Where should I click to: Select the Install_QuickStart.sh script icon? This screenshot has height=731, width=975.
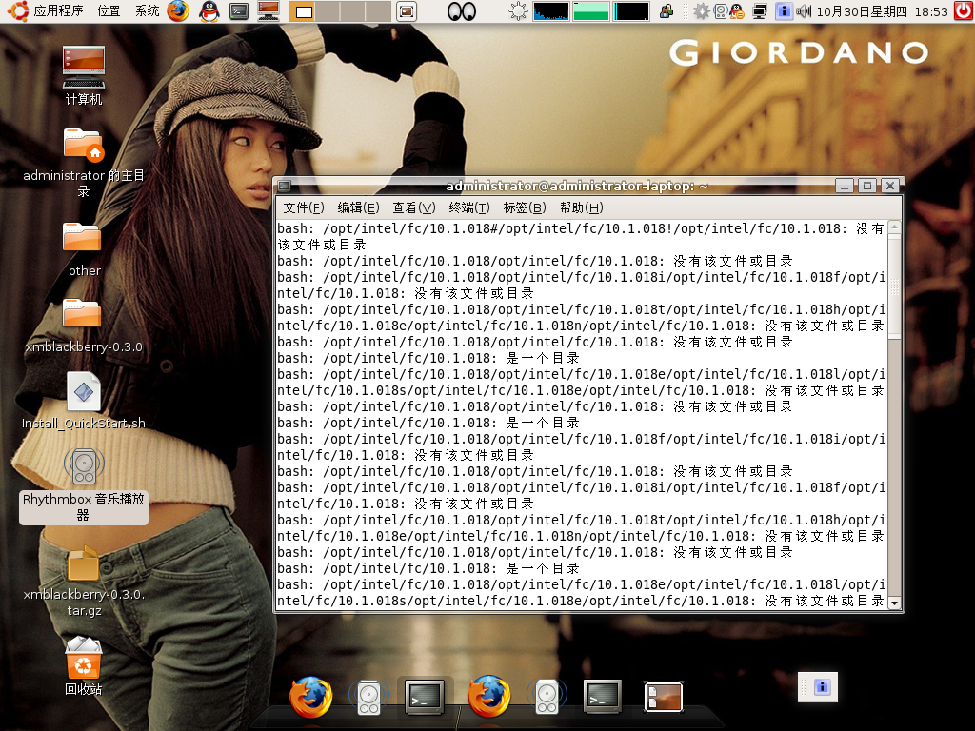pyautogui.click(x=84, y=402)
